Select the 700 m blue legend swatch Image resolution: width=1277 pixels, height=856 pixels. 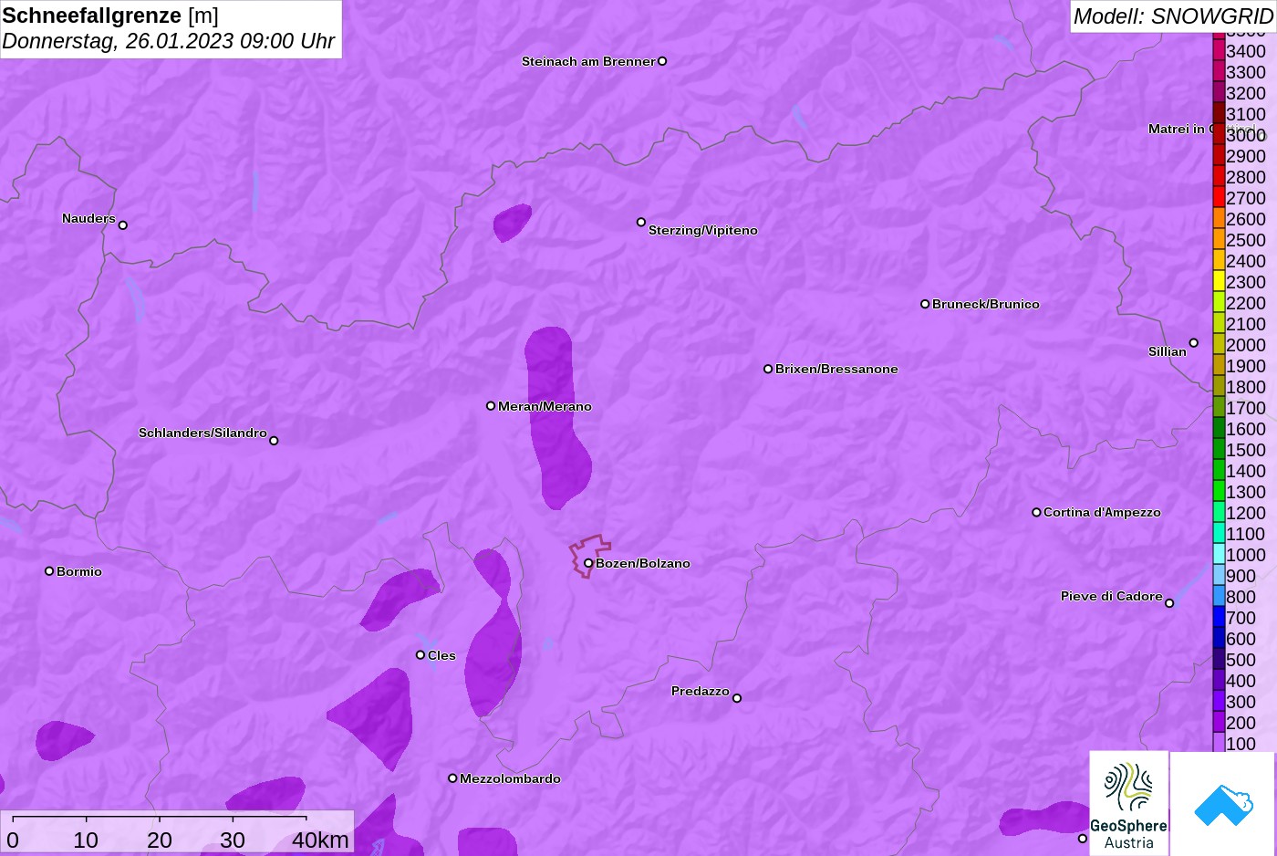(1219, 617)
